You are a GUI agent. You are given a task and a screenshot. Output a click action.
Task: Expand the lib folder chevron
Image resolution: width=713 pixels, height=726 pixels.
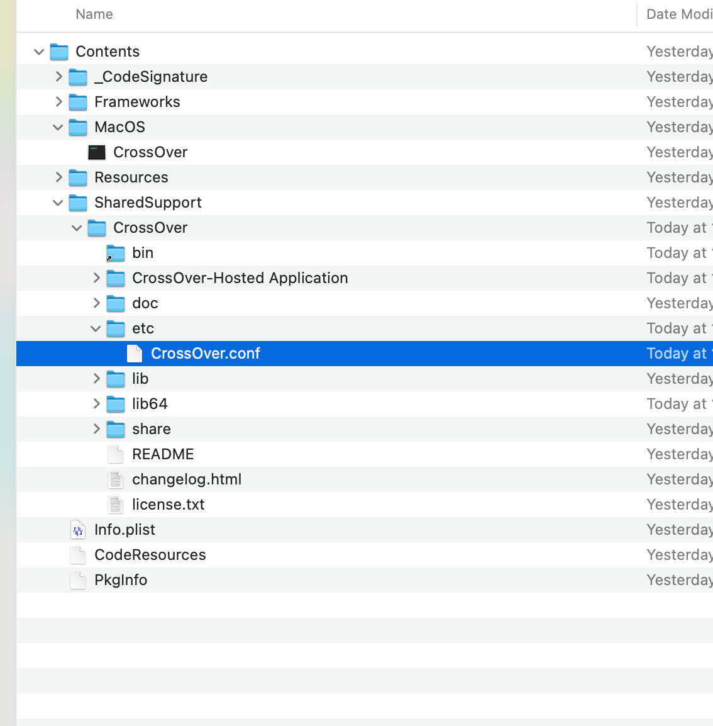click(96, 378)
